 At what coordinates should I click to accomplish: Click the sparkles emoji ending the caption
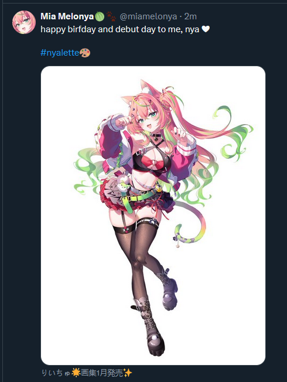pyautogui.click(x=128, y=373)
